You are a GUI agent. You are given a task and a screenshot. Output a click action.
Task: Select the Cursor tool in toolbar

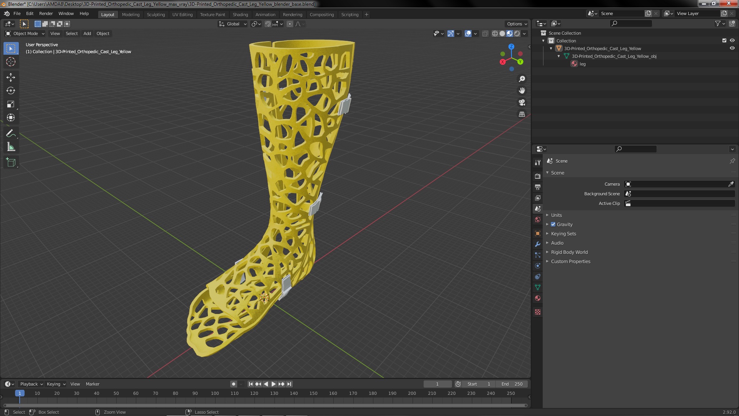click(x=11, y=62)
